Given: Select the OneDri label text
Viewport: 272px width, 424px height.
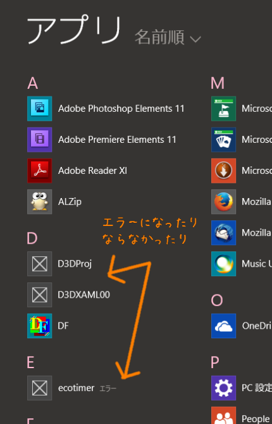Looking at the screenshot, I should 257,326.
